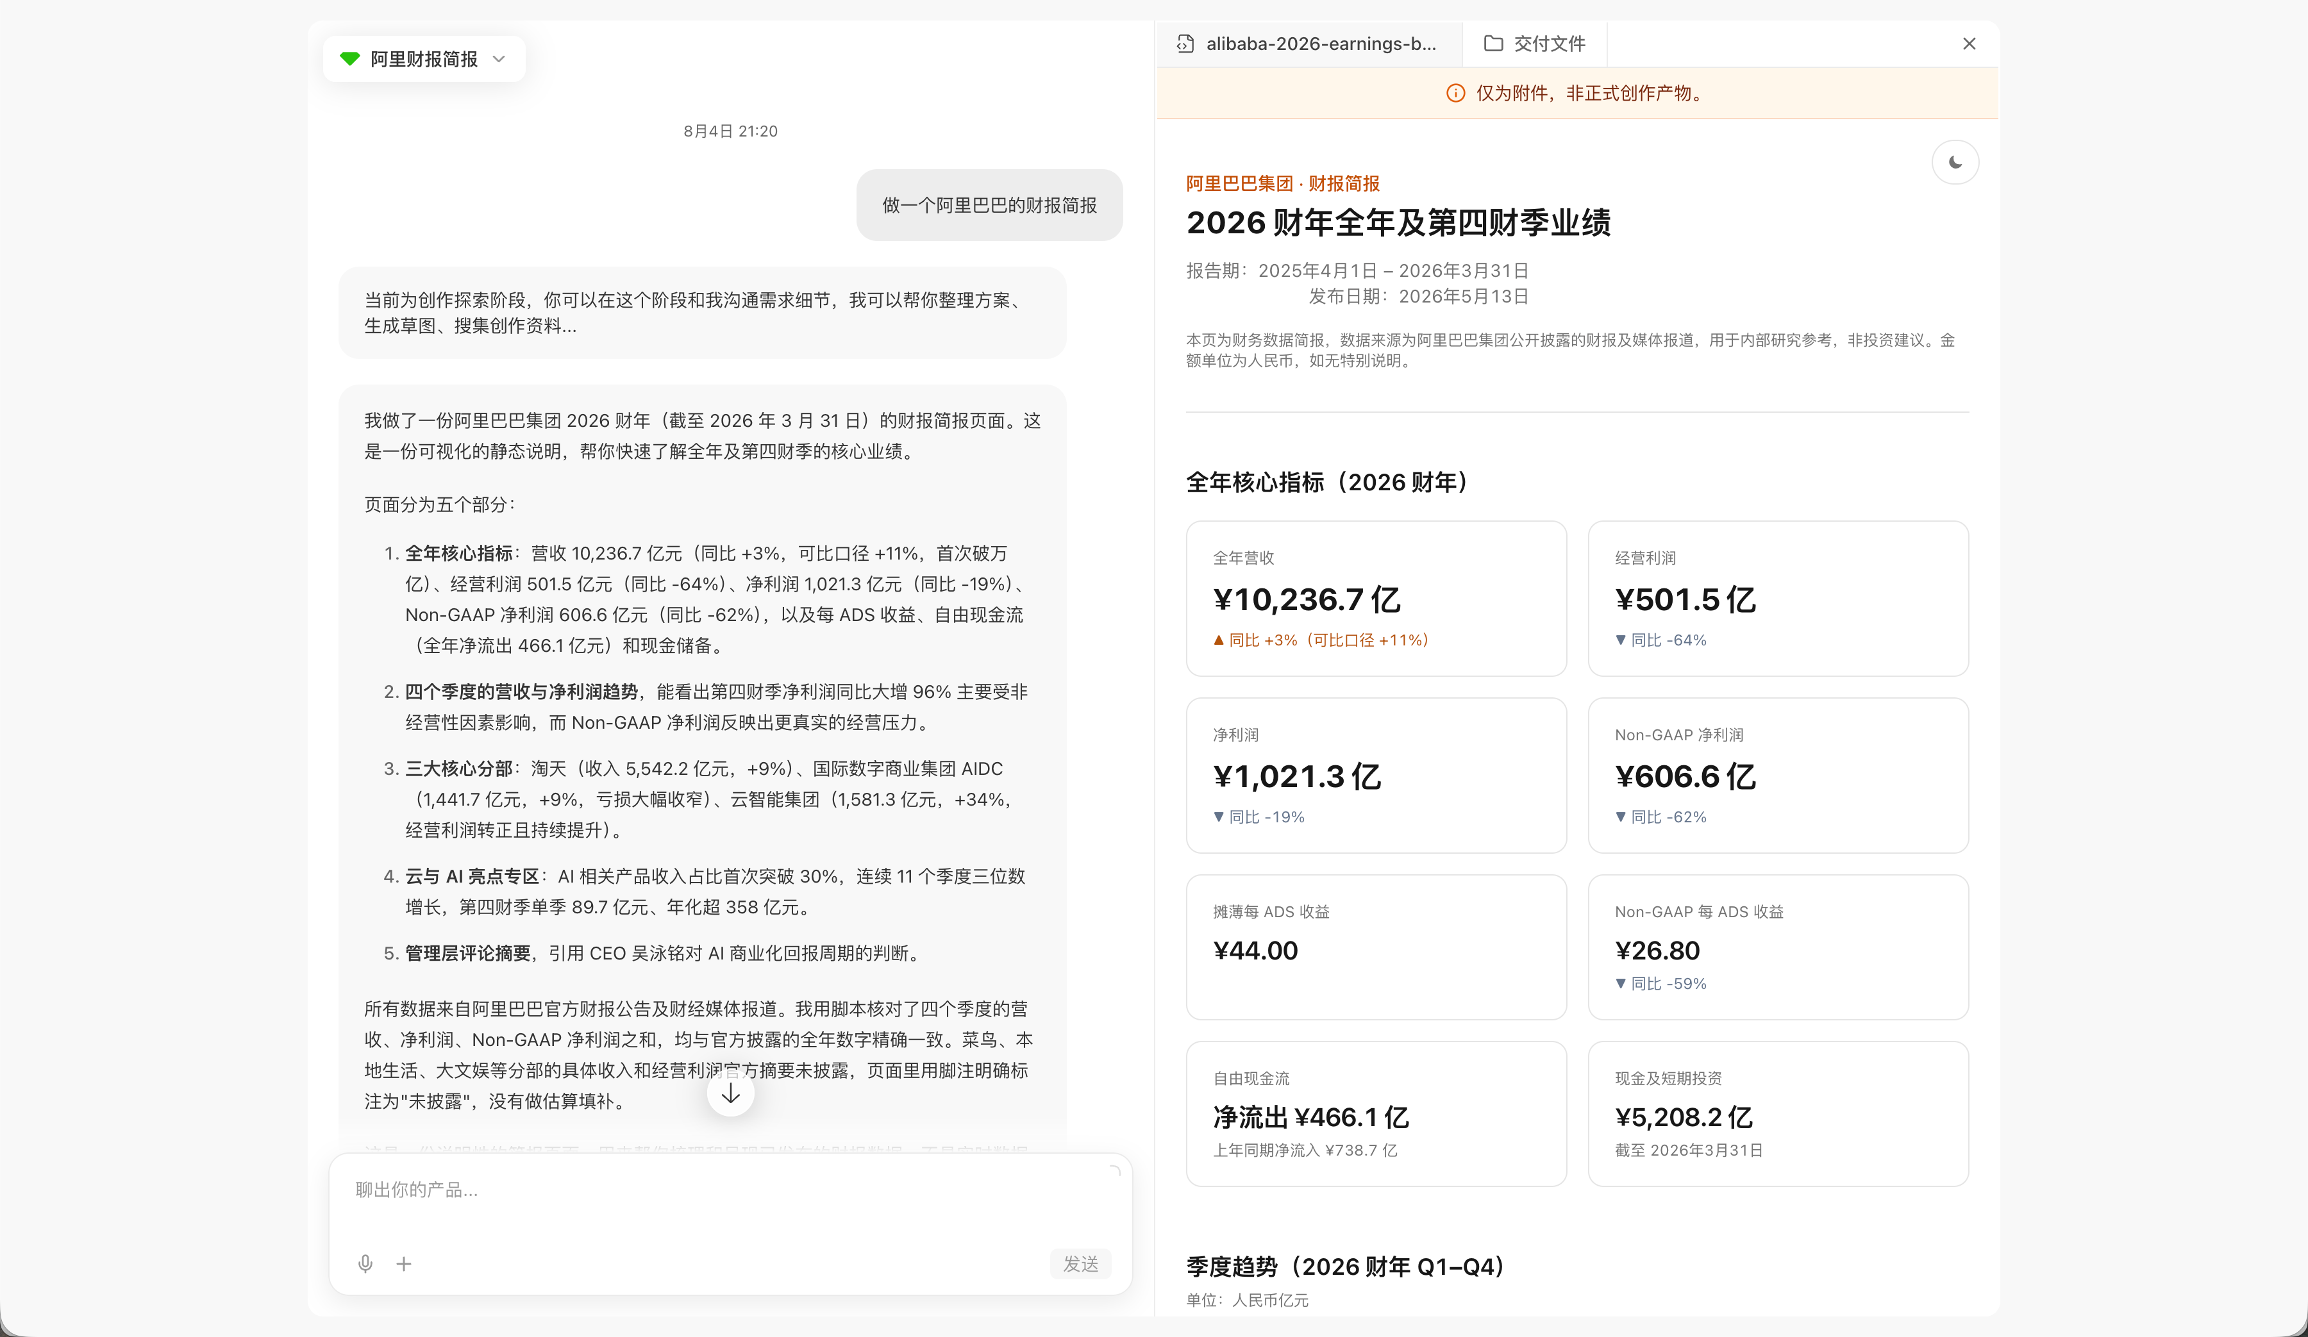
Task: Click the 同比 -64% indicator
Action: click(1660, 640)
